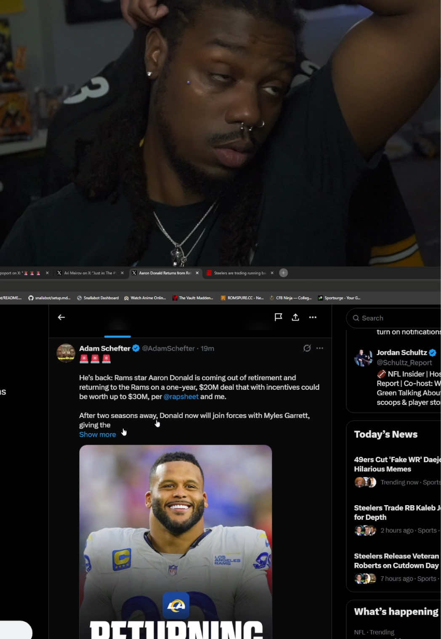Click the Adam Schefter display name
Image resolution: width=441 pixels, height=639 pixels.
coord(105,348)
